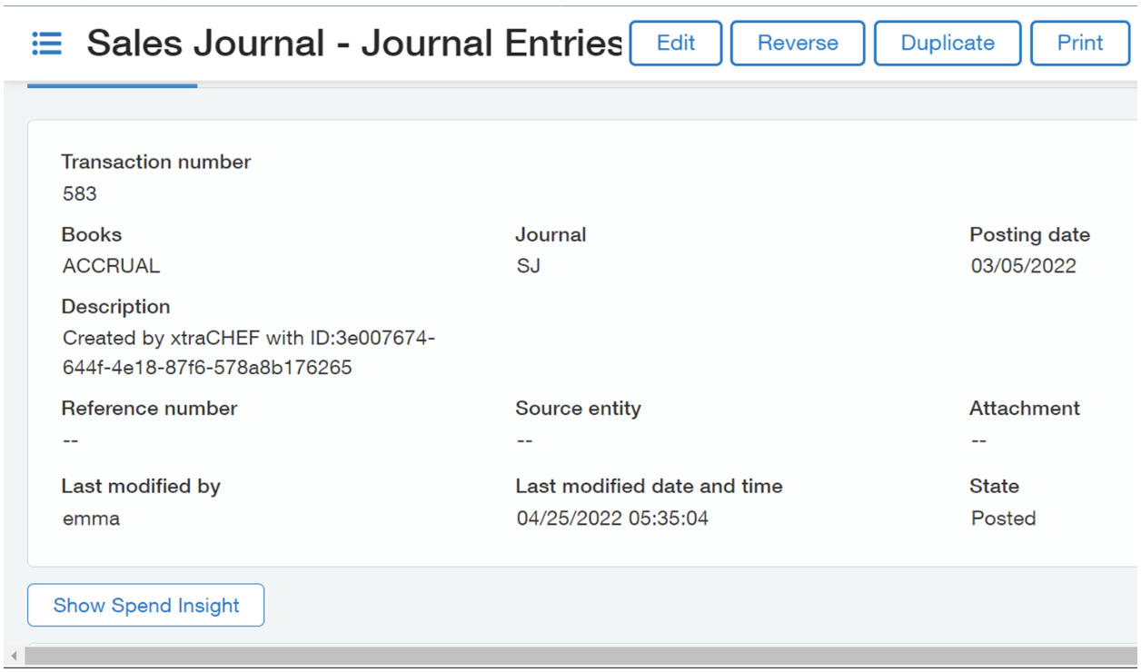The width and height of the screenshot is (1141, 672).
Task: Click the Edit button
Action: point(675,43)
